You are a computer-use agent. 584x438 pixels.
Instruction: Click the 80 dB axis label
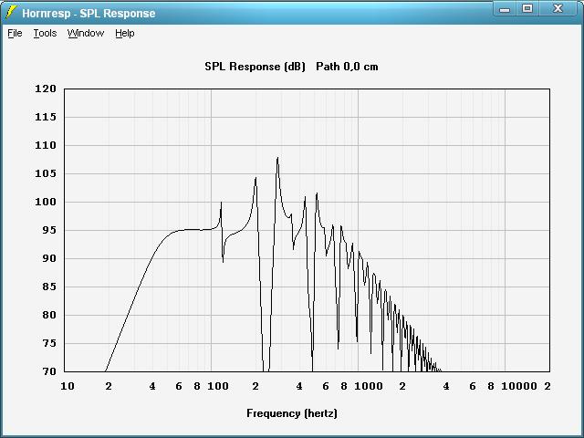click(49, 315)
